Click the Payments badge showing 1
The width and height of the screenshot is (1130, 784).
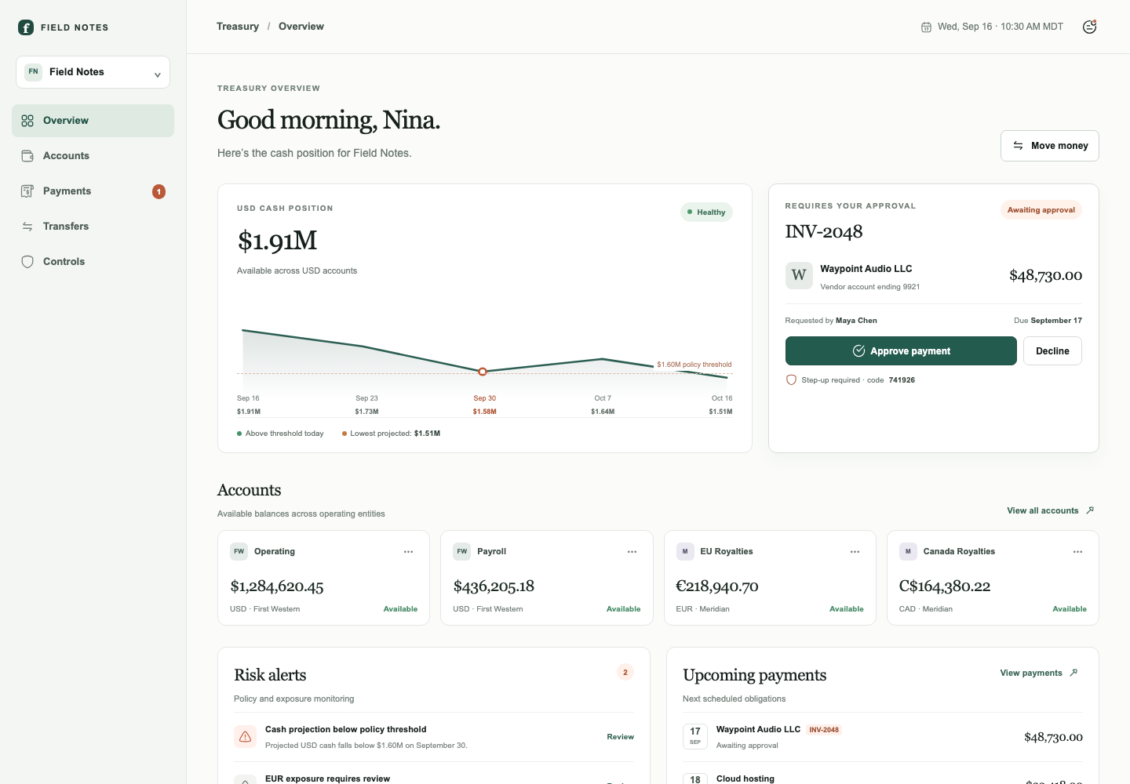point(159,191)
